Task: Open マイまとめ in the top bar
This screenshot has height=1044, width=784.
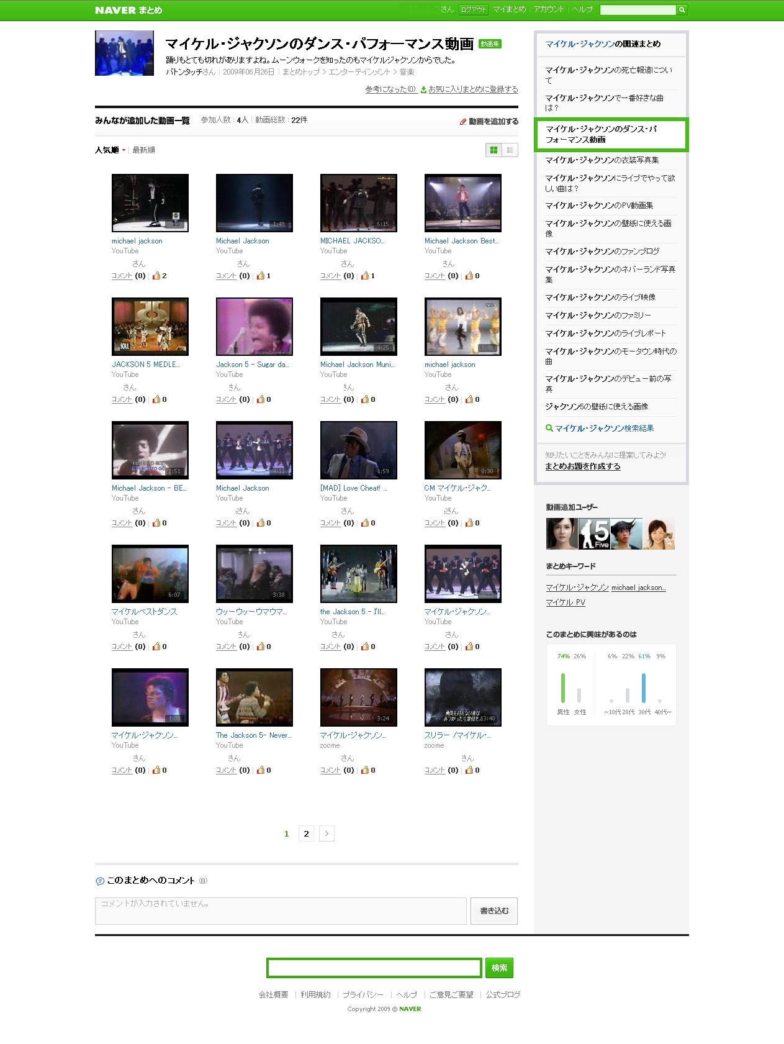Action: [x=510, y=9]
